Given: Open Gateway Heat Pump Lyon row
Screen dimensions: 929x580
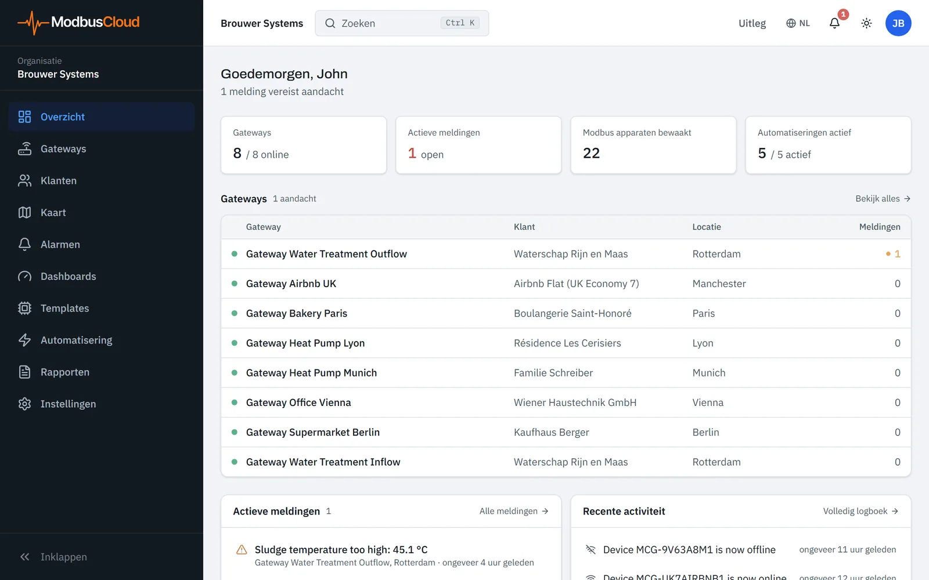Looking at the screenshot, I should click(x=566, y=343).
